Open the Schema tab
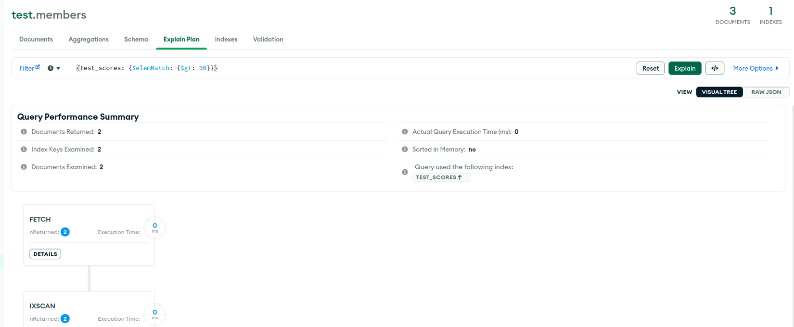794x327 pixels. (x=136, y=39)
